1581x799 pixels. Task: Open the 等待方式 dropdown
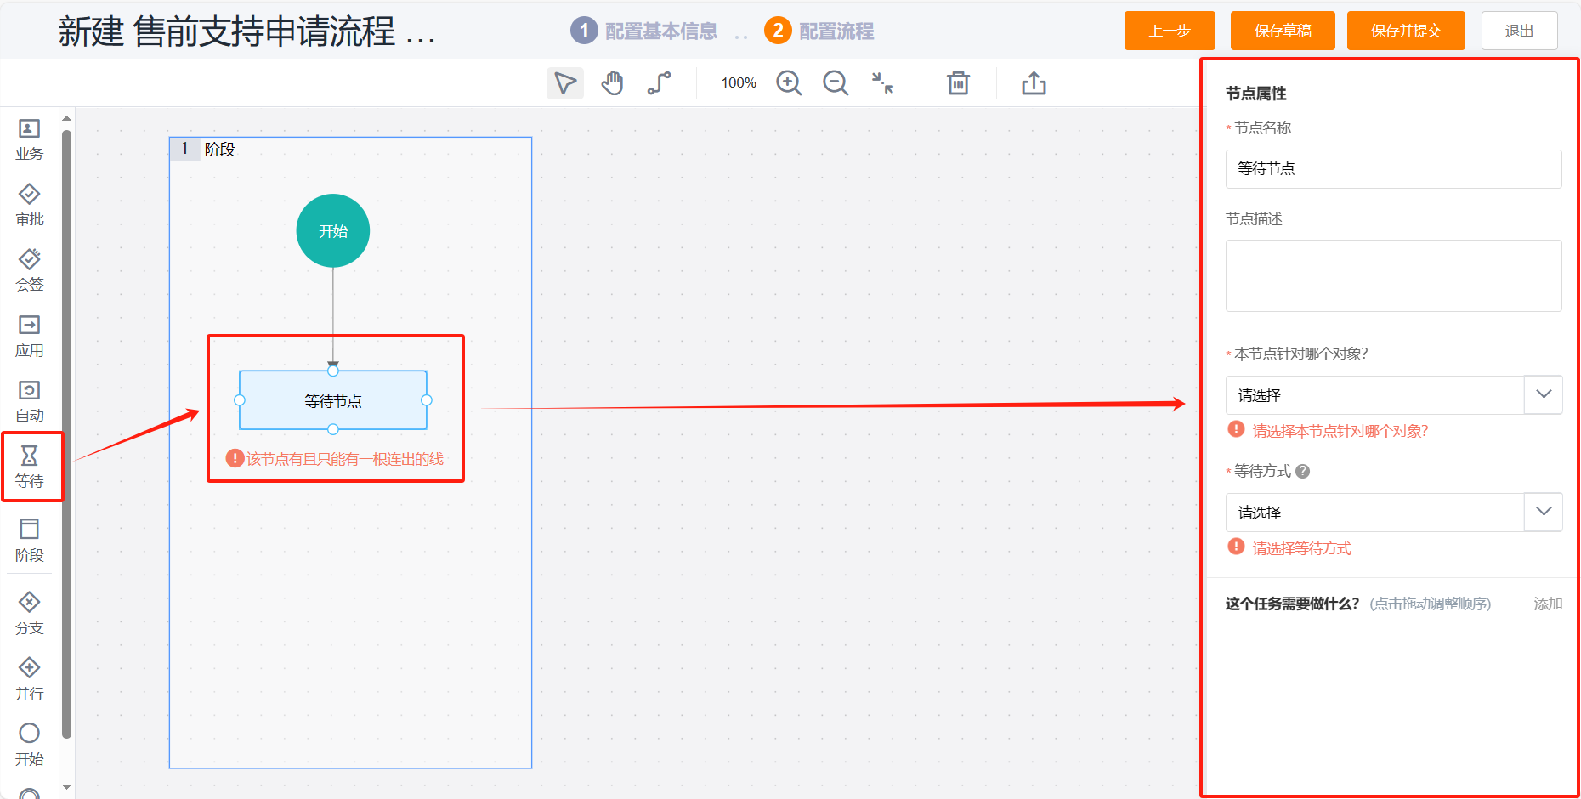(1394, 513)
